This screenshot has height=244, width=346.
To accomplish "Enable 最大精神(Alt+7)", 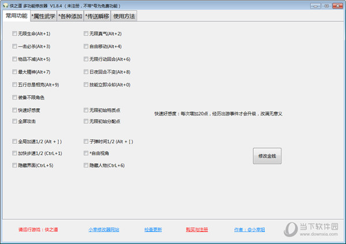I will [14, 72].
